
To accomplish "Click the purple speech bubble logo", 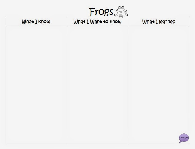I will (x=184, y=138).
